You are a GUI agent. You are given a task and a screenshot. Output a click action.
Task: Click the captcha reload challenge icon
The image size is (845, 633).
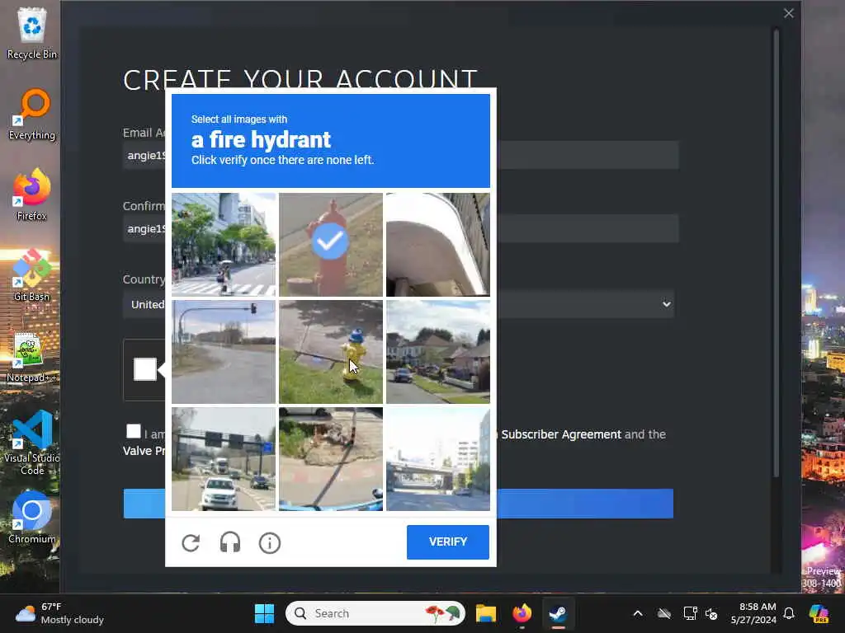tap(191, 542)
